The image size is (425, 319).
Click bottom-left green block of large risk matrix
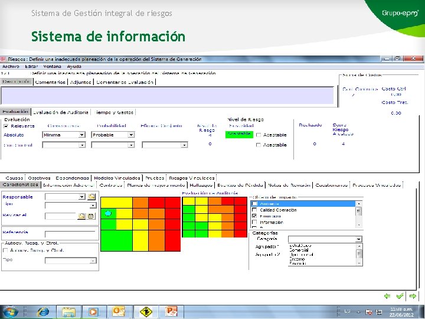tap(116, 240)
